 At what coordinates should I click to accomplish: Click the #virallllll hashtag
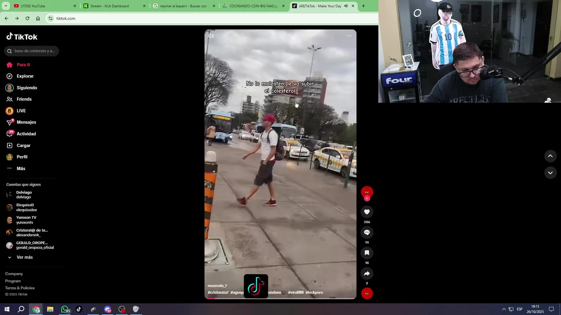coord(296,292)
